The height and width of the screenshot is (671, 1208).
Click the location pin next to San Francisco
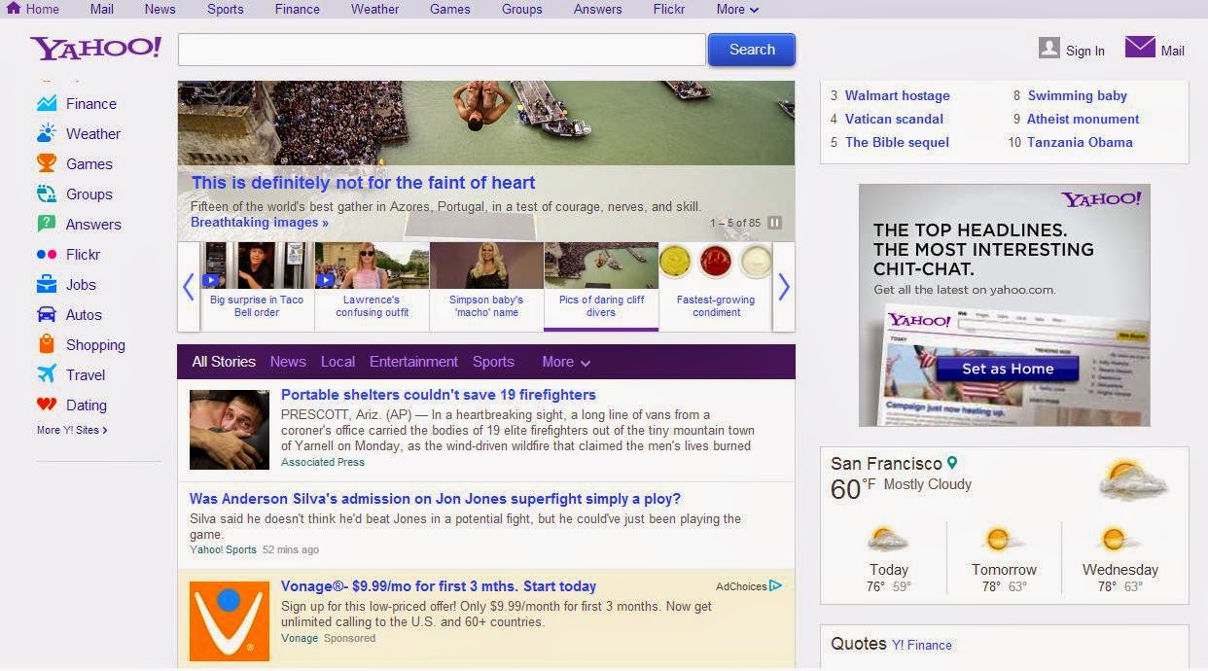(x=952, y=464)
